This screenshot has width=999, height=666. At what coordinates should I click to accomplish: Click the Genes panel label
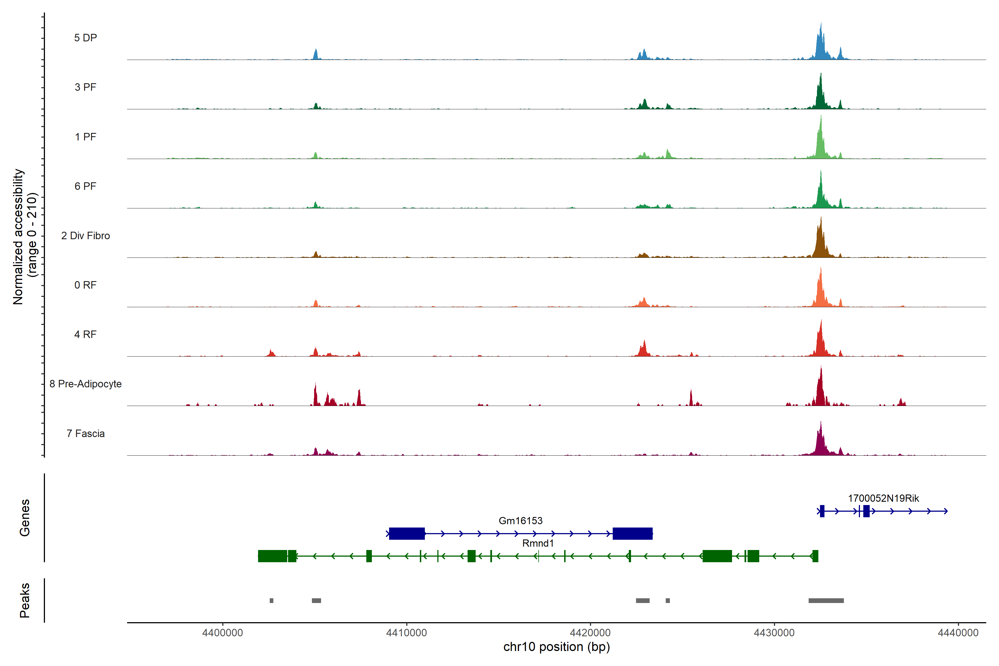25,518
